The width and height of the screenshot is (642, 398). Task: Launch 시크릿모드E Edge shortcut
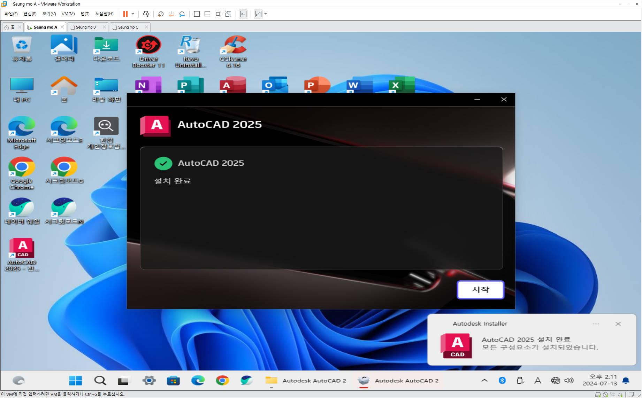64,130
